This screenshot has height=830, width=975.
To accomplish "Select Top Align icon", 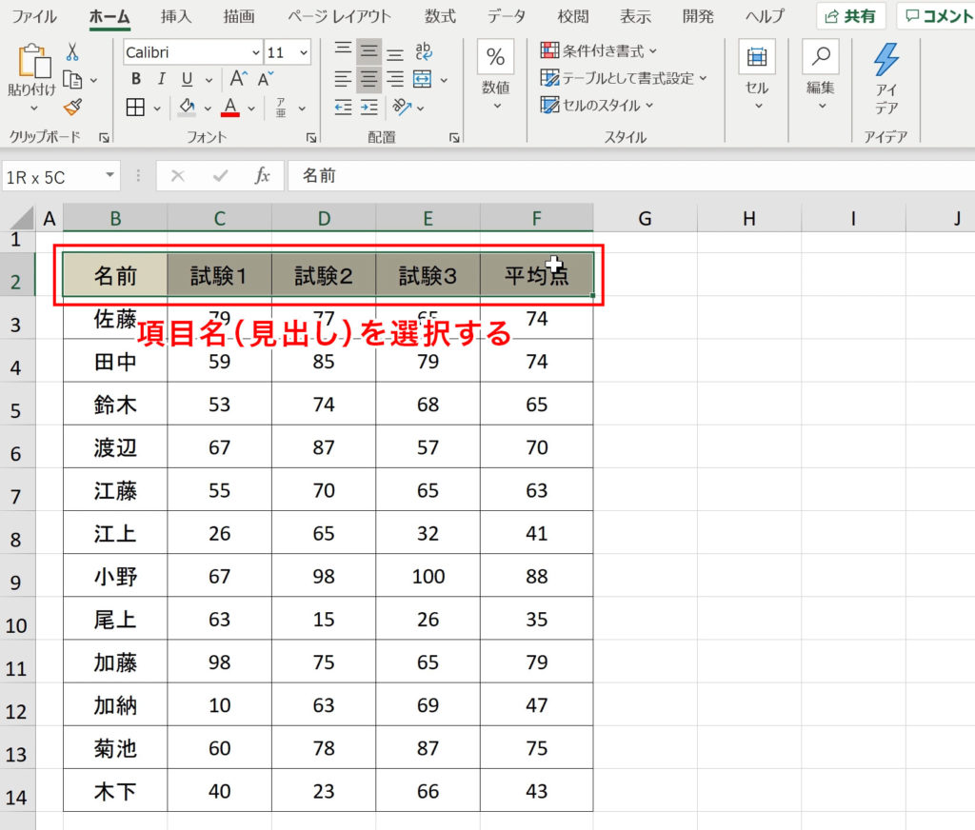I will 343,49.
